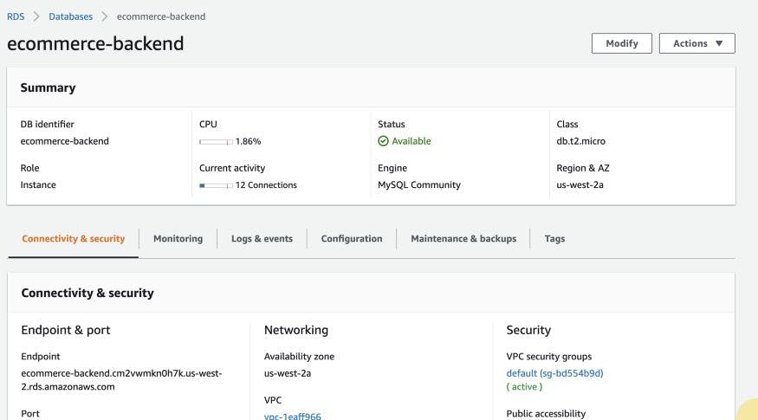Open the vpc-1eaff966 VPC link
758x420 pixels.
(292, 416)
